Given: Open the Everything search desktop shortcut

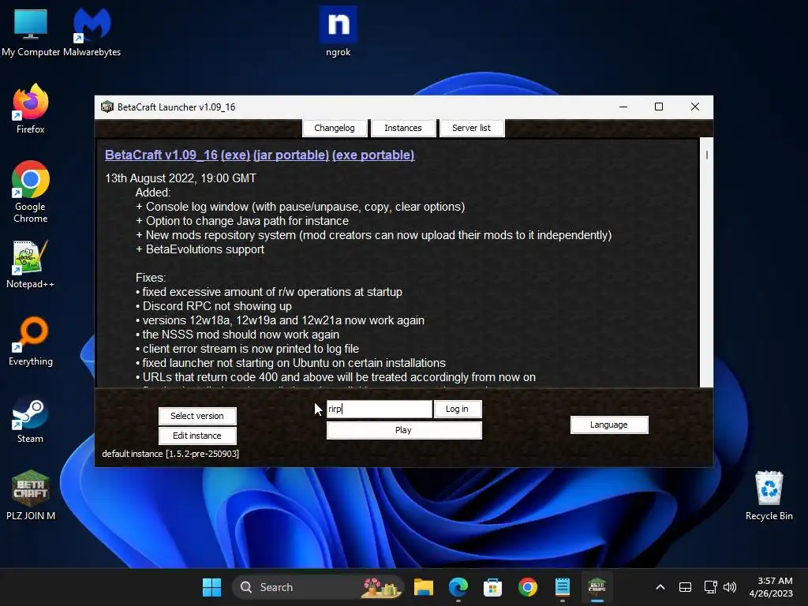Looking at the screenshot, I should pyautogui.click(x=31, y=341).
